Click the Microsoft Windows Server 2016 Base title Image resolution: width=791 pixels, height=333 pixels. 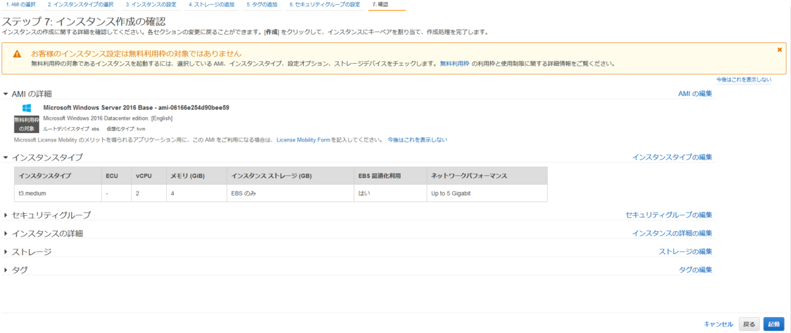[136, 108]
